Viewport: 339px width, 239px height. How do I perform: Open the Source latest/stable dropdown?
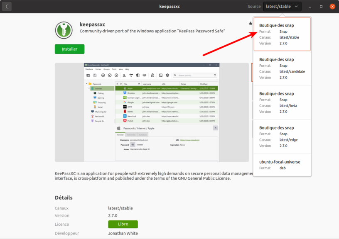coord(282,6)
